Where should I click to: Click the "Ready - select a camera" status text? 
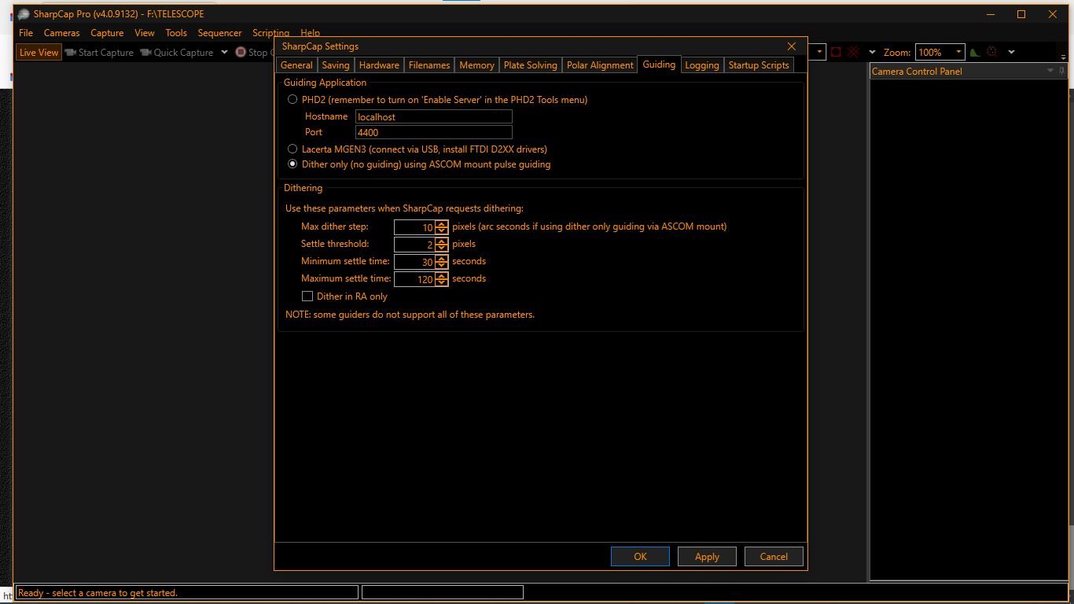[97, 593]
